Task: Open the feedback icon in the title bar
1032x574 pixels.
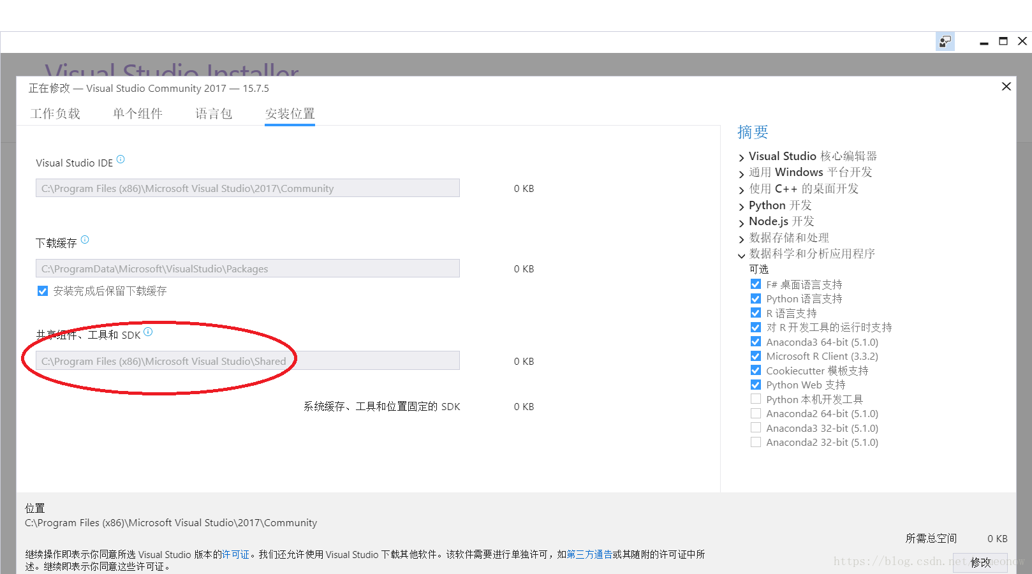Action: pyautogui.click(x=945, y=41)
